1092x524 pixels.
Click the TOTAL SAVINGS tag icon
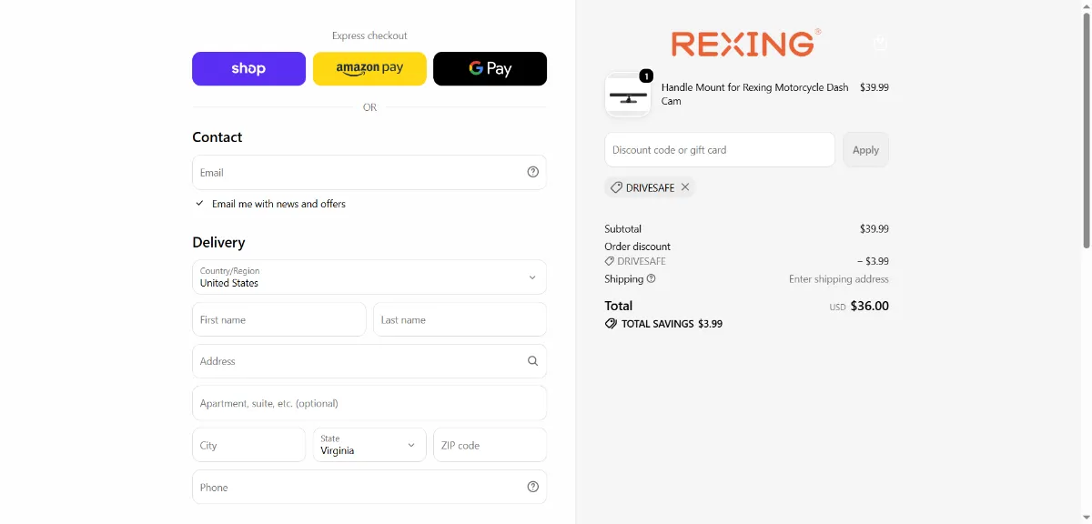coord(611,324)
